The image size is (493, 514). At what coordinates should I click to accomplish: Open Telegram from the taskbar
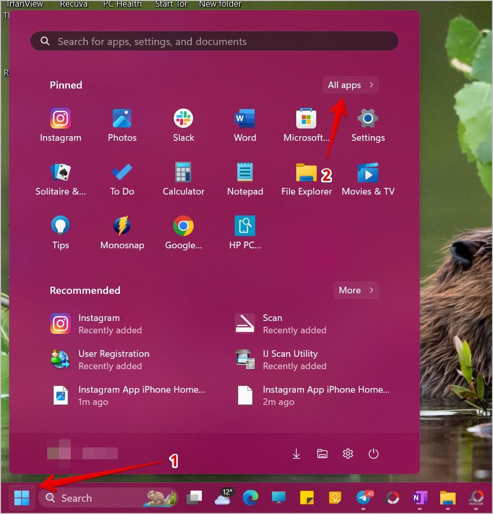[x=364, y=498]
